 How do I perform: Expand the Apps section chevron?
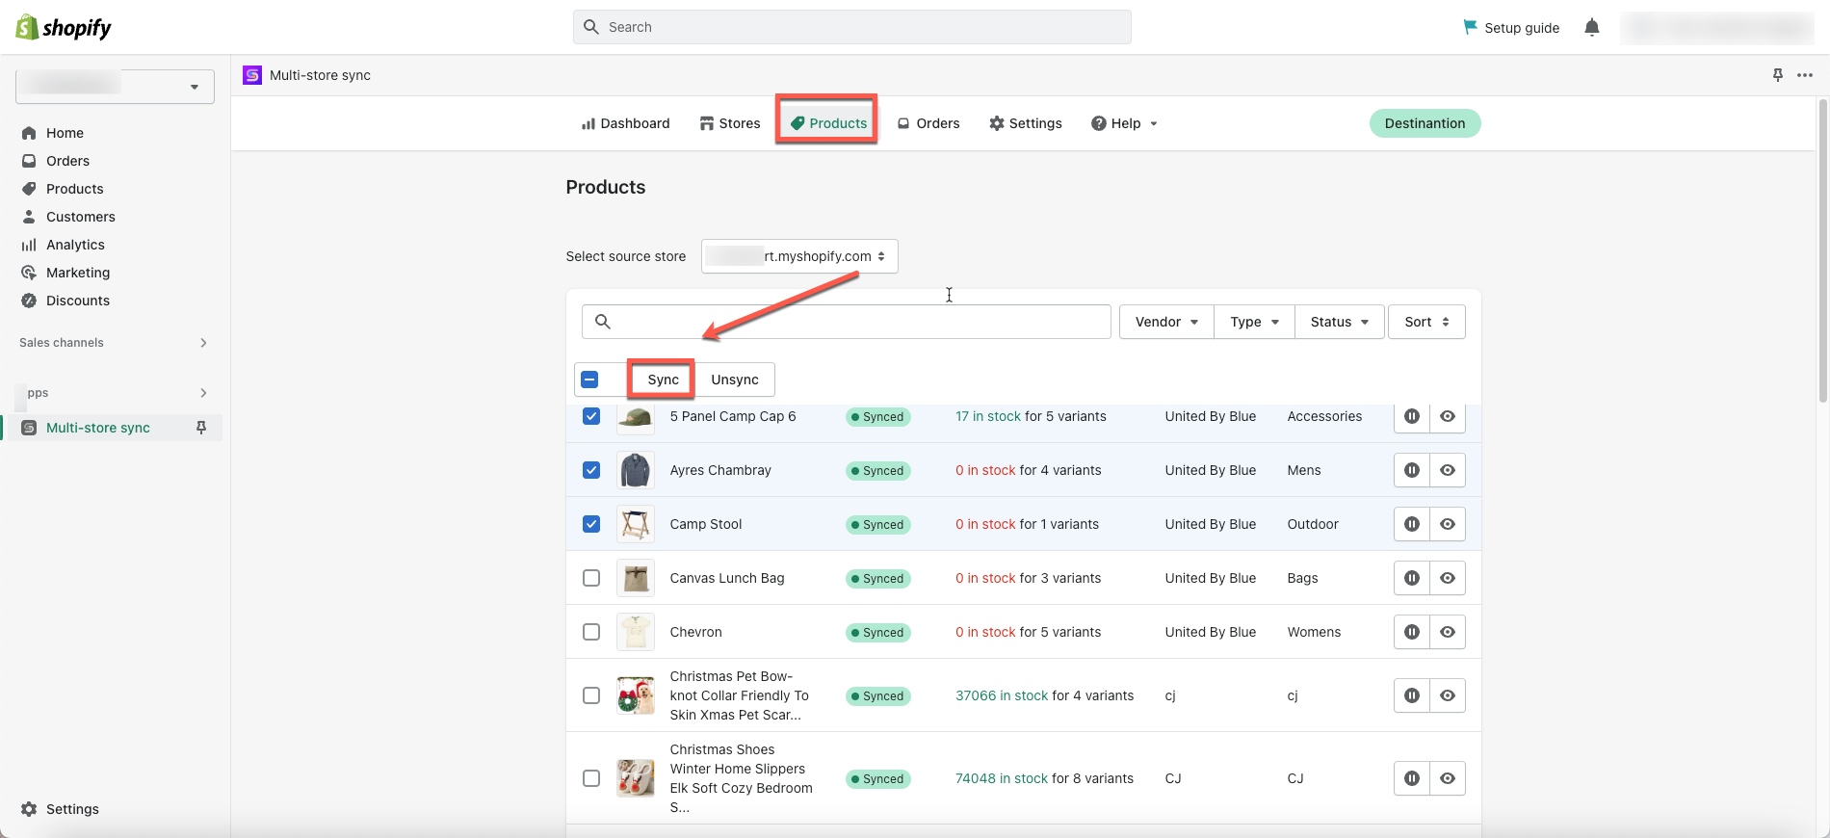[203, 393]
